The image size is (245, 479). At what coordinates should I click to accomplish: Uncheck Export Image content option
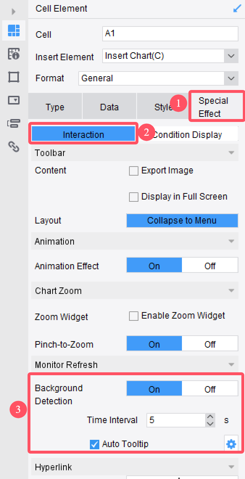click(x=134, y=171)
